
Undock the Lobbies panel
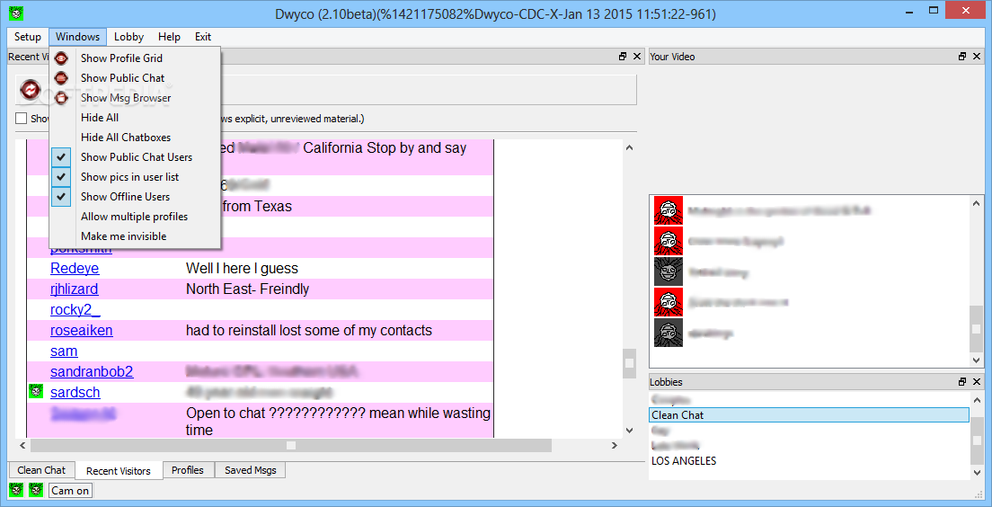tap(962, 382)
